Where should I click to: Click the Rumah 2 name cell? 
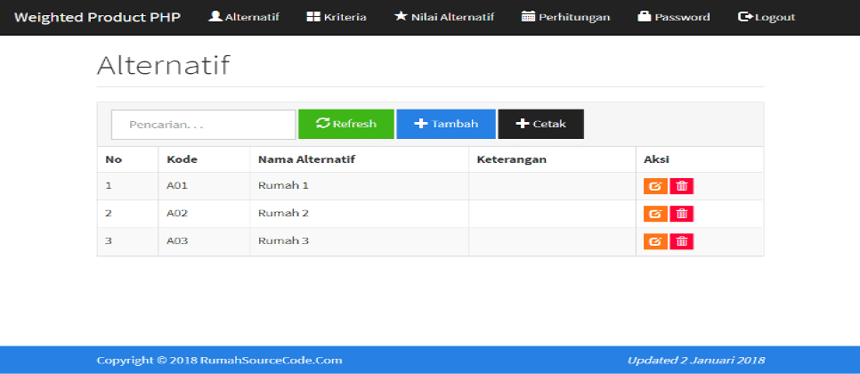click(x=360, y=214)
